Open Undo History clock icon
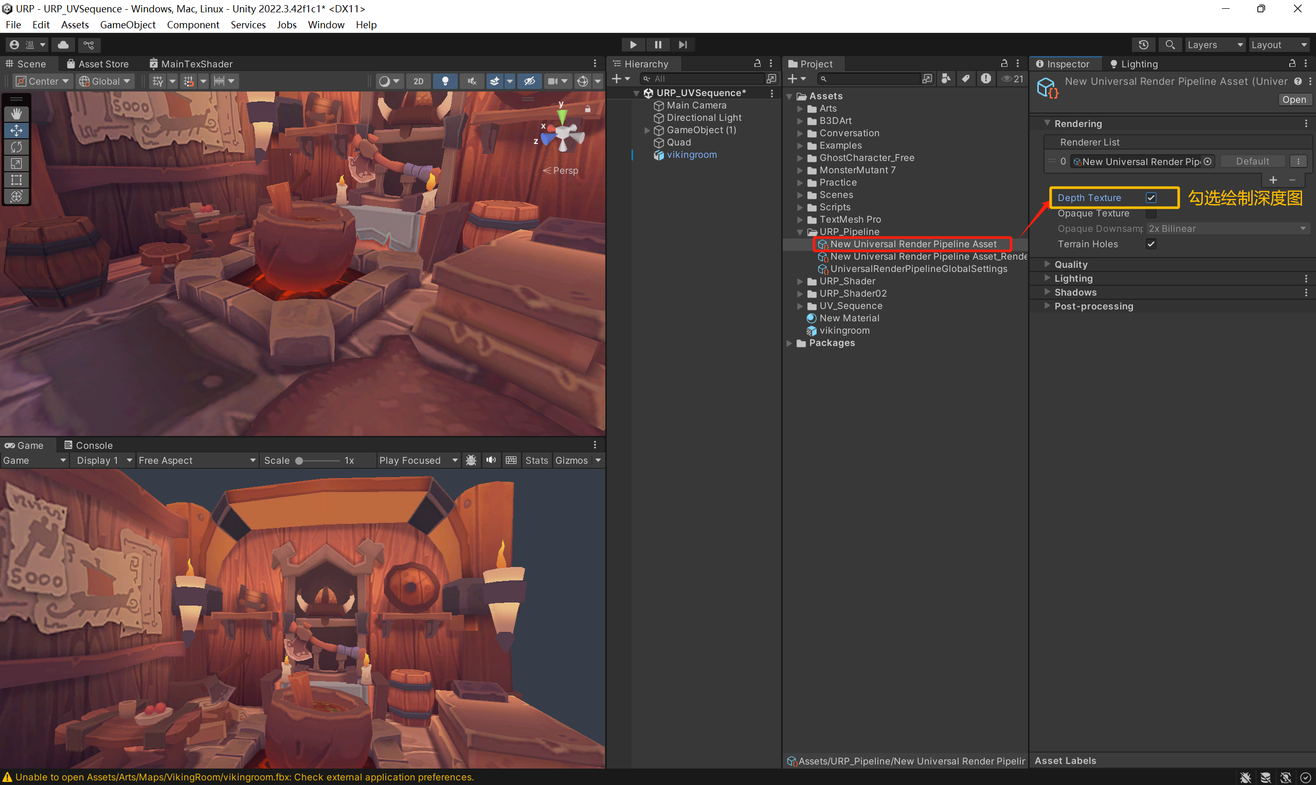 [1143, 45]
